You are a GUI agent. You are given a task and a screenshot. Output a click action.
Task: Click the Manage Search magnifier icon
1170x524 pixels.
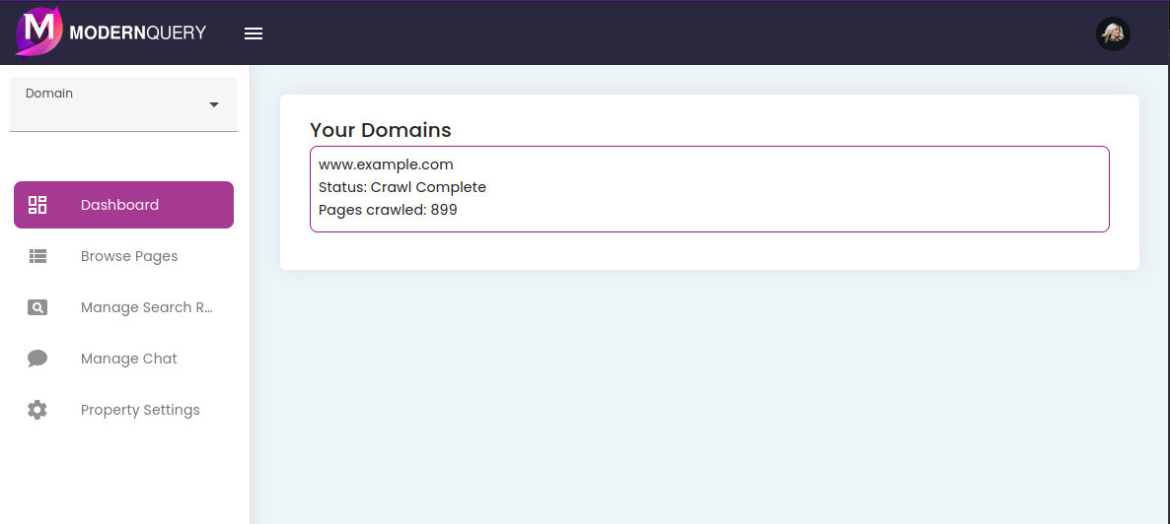pos(37,307)
